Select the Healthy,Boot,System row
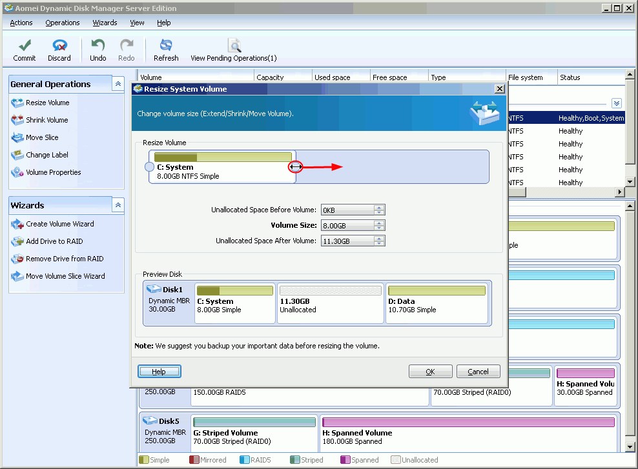 [566, 118]
